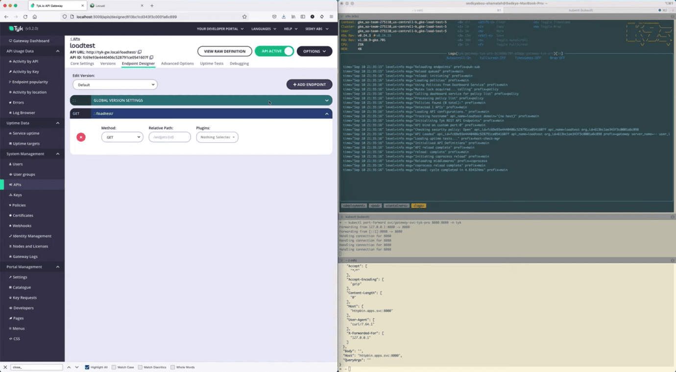Select deployments breadcrumb in k9s terminal
The height and width of the screenshot is (372, 676).
pyautogui.click(x=354, y=206)
